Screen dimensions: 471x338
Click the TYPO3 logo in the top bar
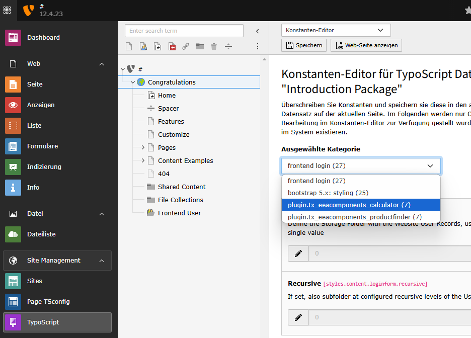[x=29, y=10]
